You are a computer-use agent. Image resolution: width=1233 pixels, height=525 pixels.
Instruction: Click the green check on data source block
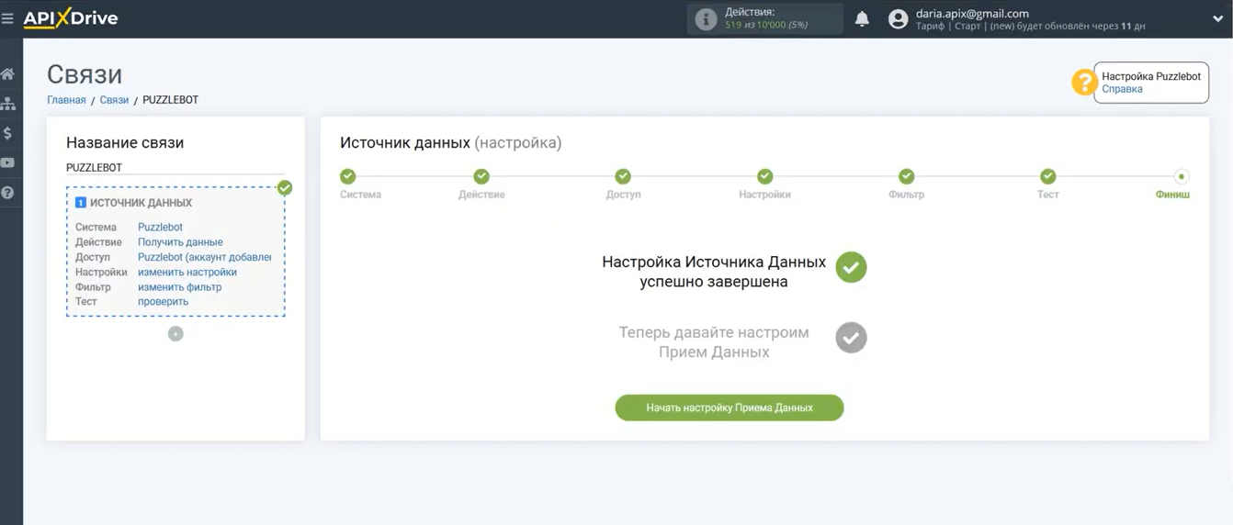click(285, 187)
